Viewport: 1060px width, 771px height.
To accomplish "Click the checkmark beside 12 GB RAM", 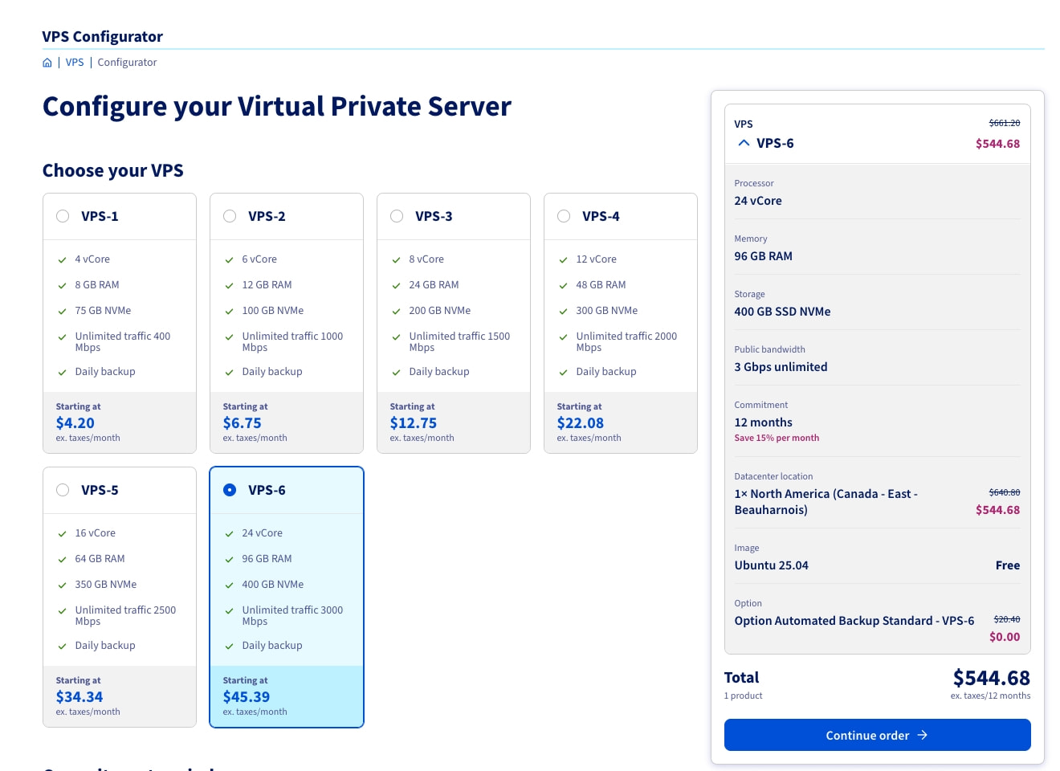I will click(x=229, y=286).
